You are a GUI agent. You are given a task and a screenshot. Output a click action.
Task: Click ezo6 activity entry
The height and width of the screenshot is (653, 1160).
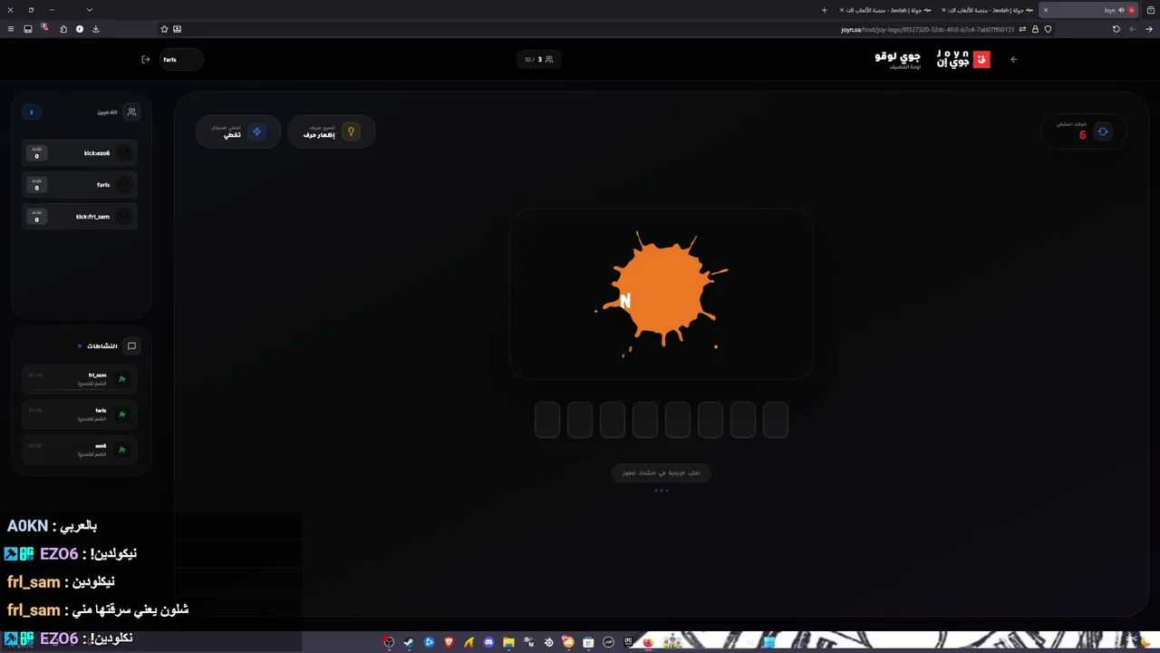(x=80, y=450)
